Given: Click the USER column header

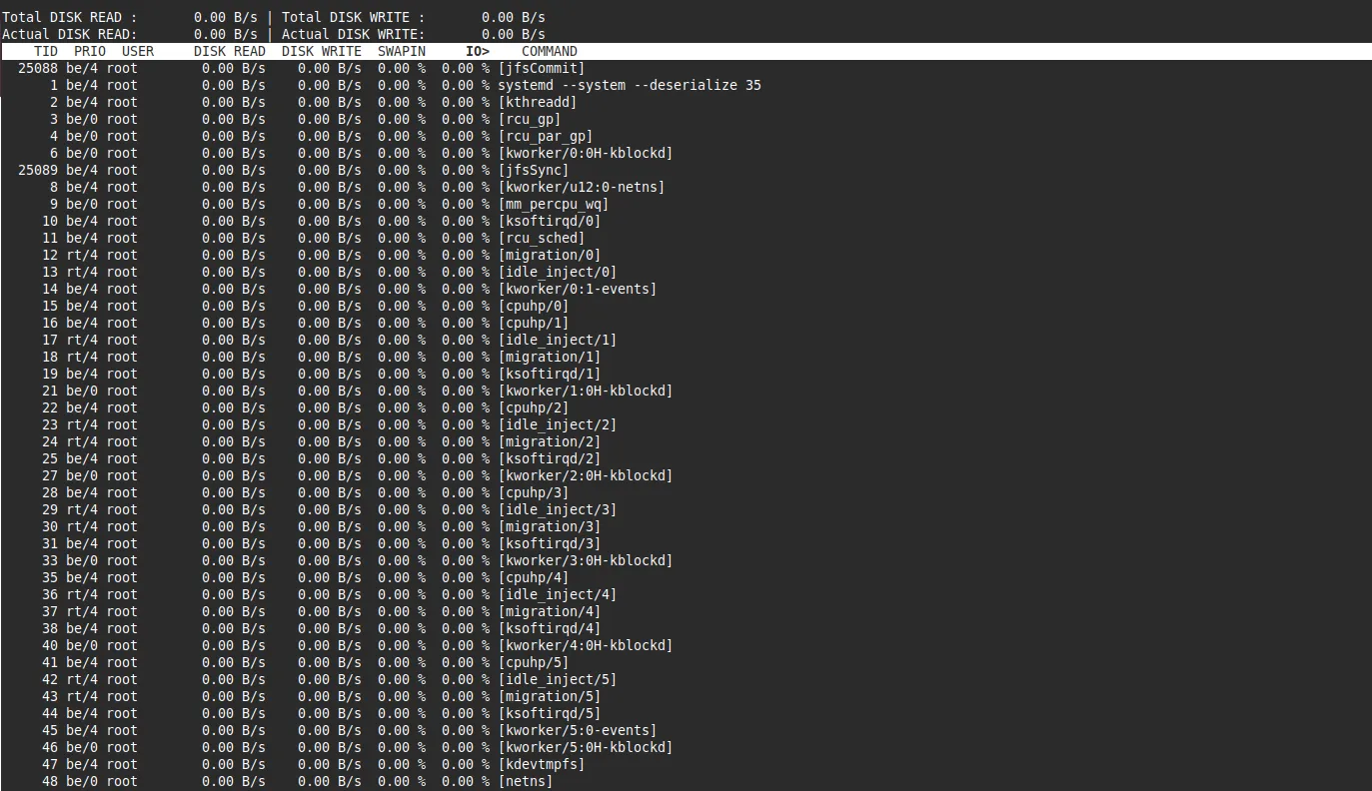Looking at the screenshot, I should click(138, 51).
